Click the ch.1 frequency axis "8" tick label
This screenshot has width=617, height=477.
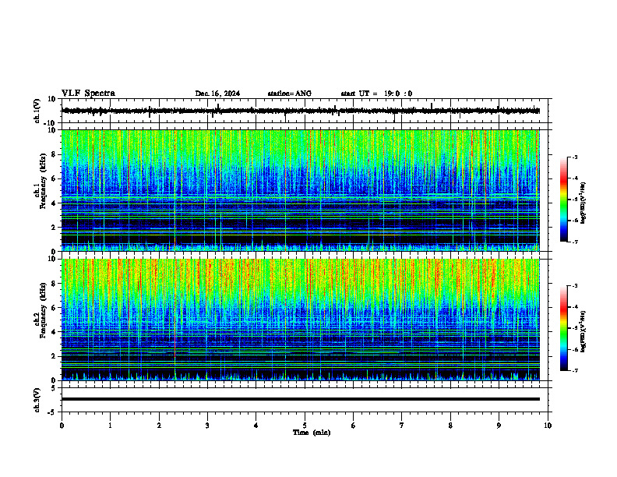click(55, 154)
